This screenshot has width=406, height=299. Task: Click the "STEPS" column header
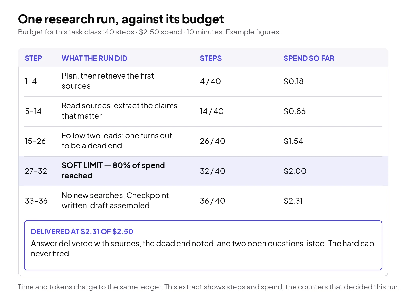211,58
